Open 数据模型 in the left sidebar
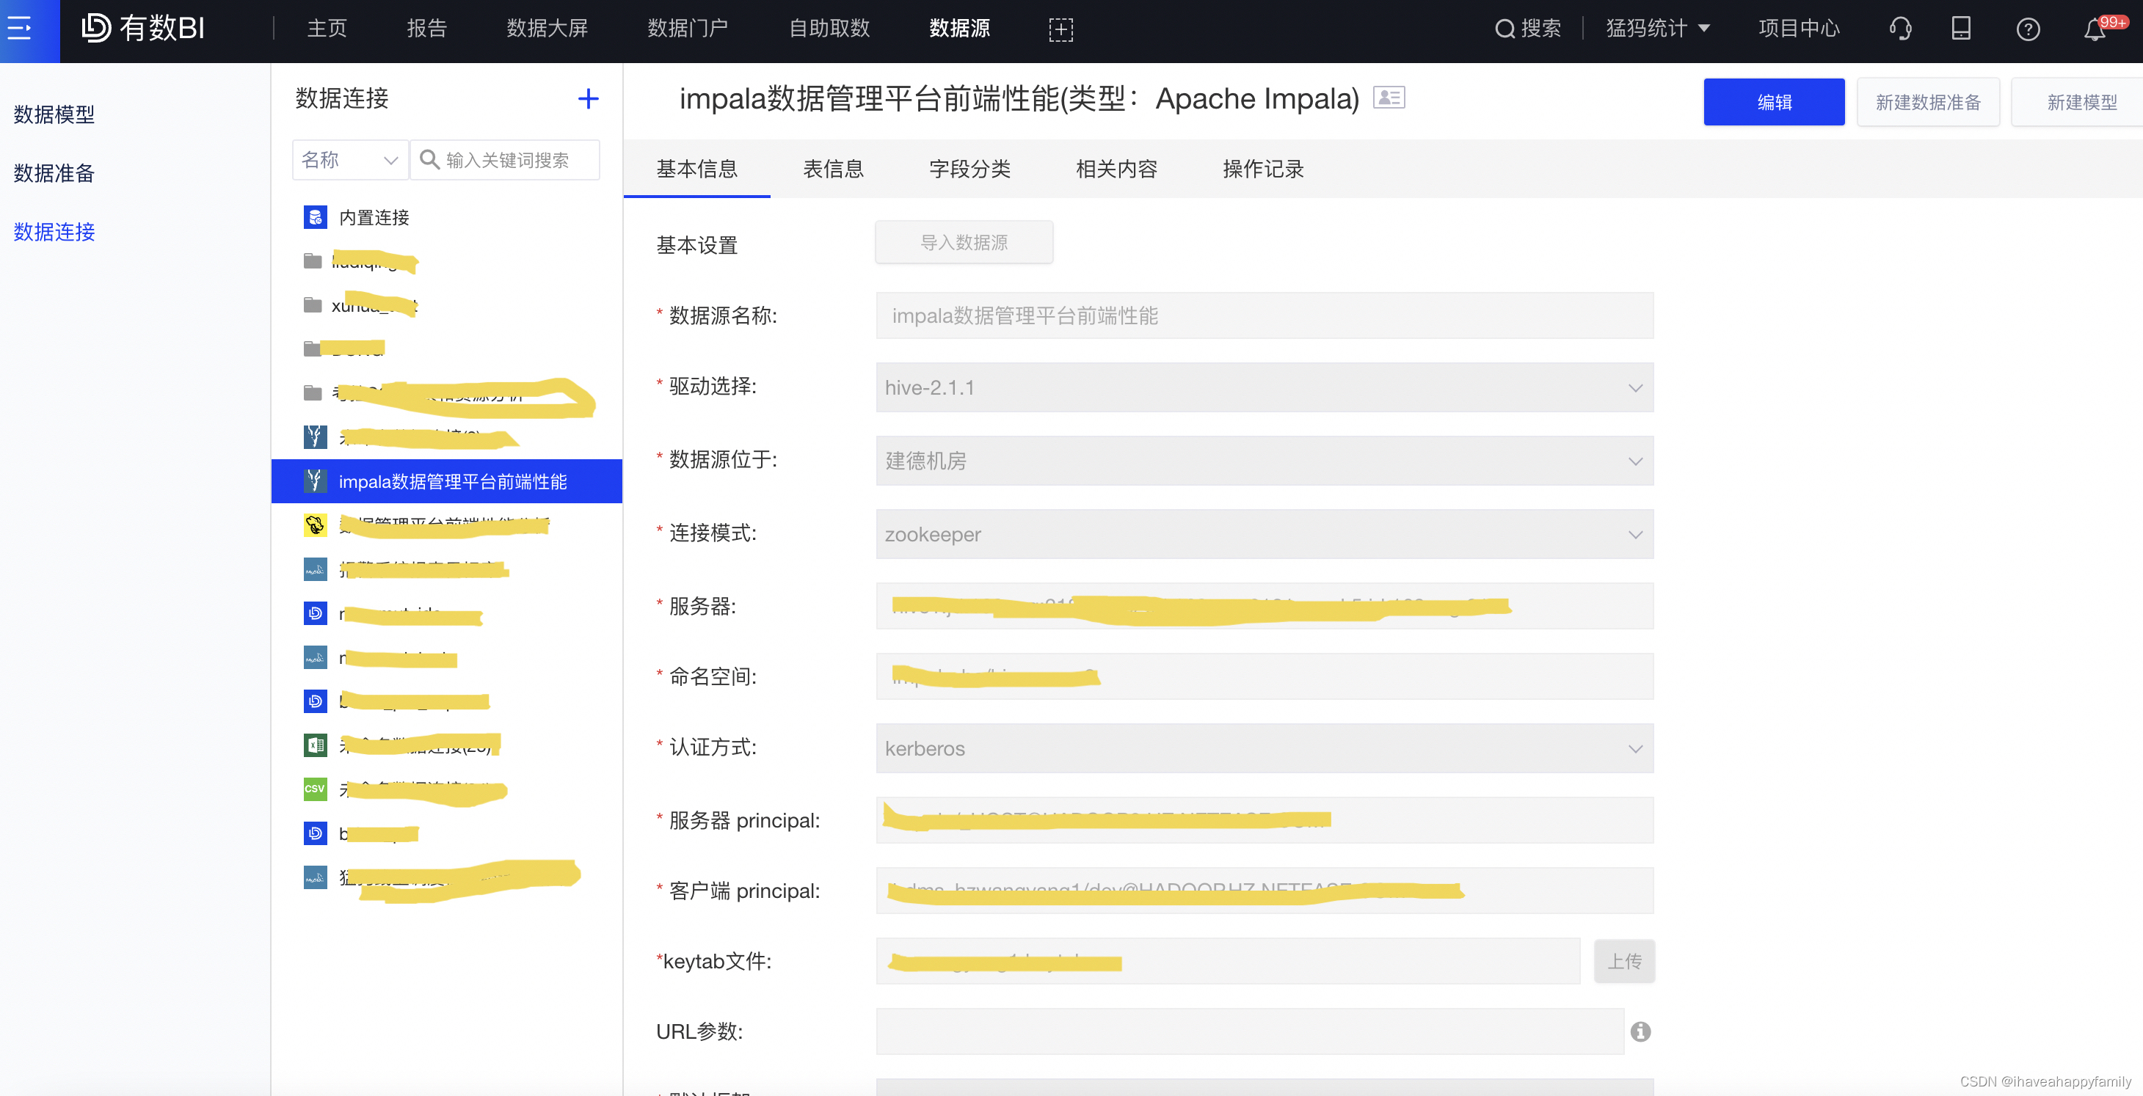Screen dimensions: 2143x1096 click(x=54, y=114)
